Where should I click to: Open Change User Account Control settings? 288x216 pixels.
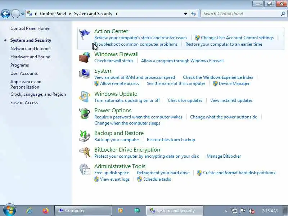(x=237, y=38)
